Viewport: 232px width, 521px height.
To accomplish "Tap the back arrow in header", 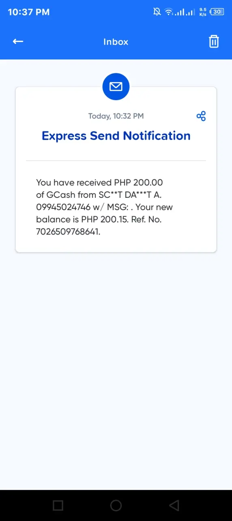I will point(18,41).
